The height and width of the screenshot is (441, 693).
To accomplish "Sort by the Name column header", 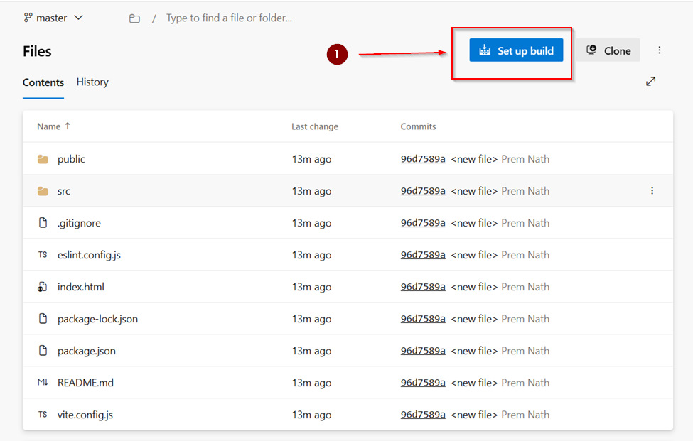I will tap(48, 126).
